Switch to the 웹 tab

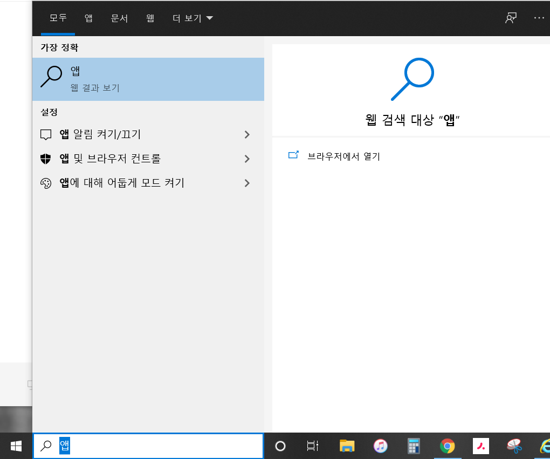[x=150, y=18]
